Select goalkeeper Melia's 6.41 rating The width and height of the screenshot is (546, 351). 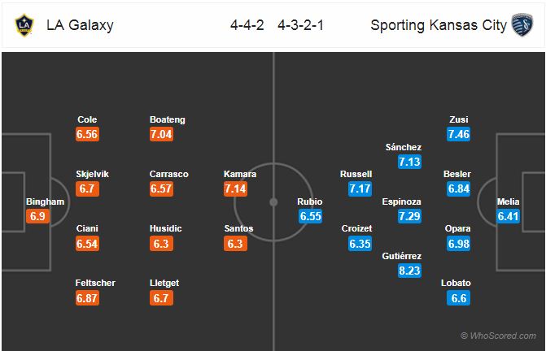pos(508,216)
